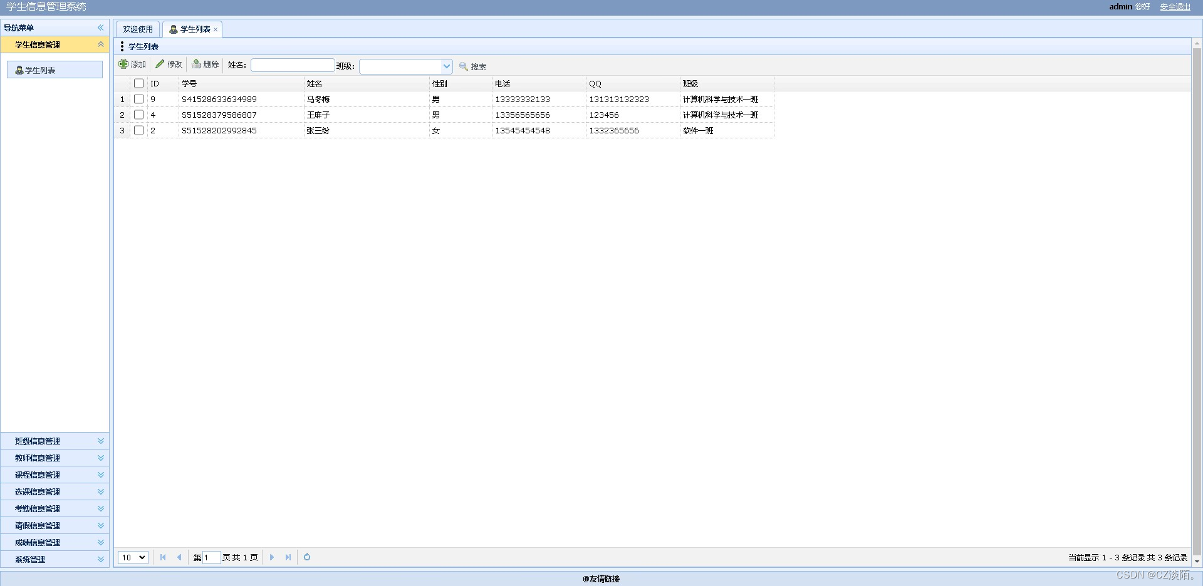Image resolution: width=1203 pixels, height=586 pixels.
Task: Click the 友情链接 footer link
Action: 601,579
